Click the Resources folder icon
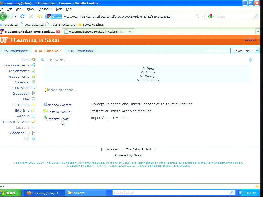 34,105
